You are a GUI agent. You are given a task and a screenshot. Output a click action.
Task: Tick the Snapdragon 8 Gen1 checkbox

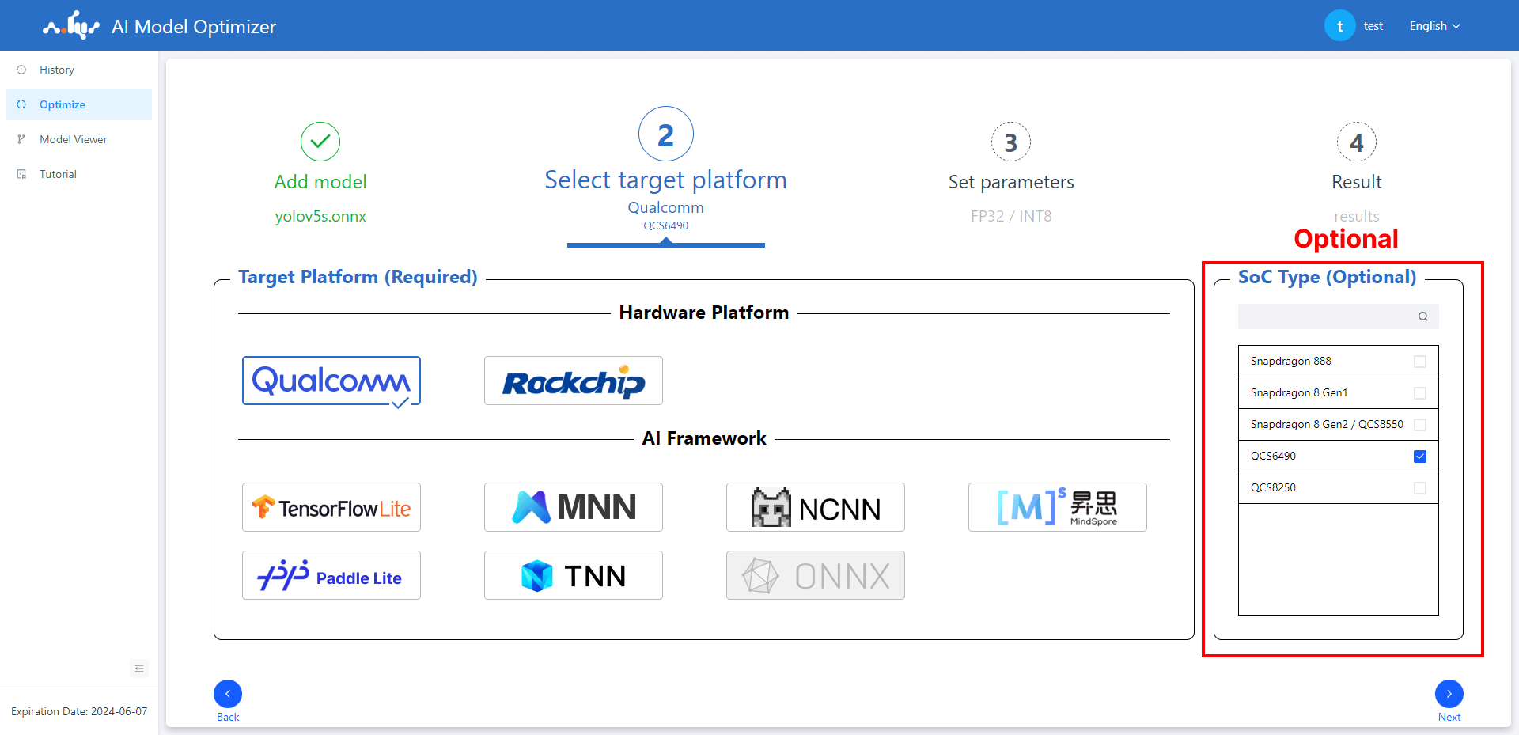[1419, 393]
